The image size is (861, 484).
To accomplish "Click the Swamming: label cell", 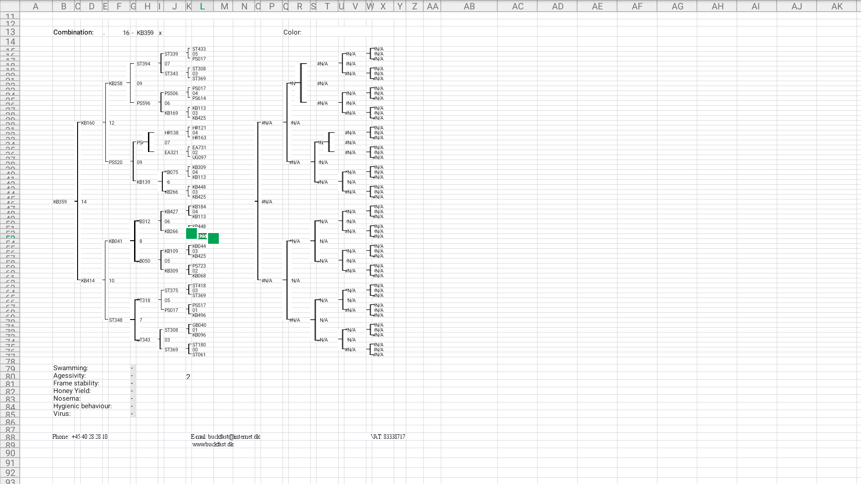I will click(70, 368).
